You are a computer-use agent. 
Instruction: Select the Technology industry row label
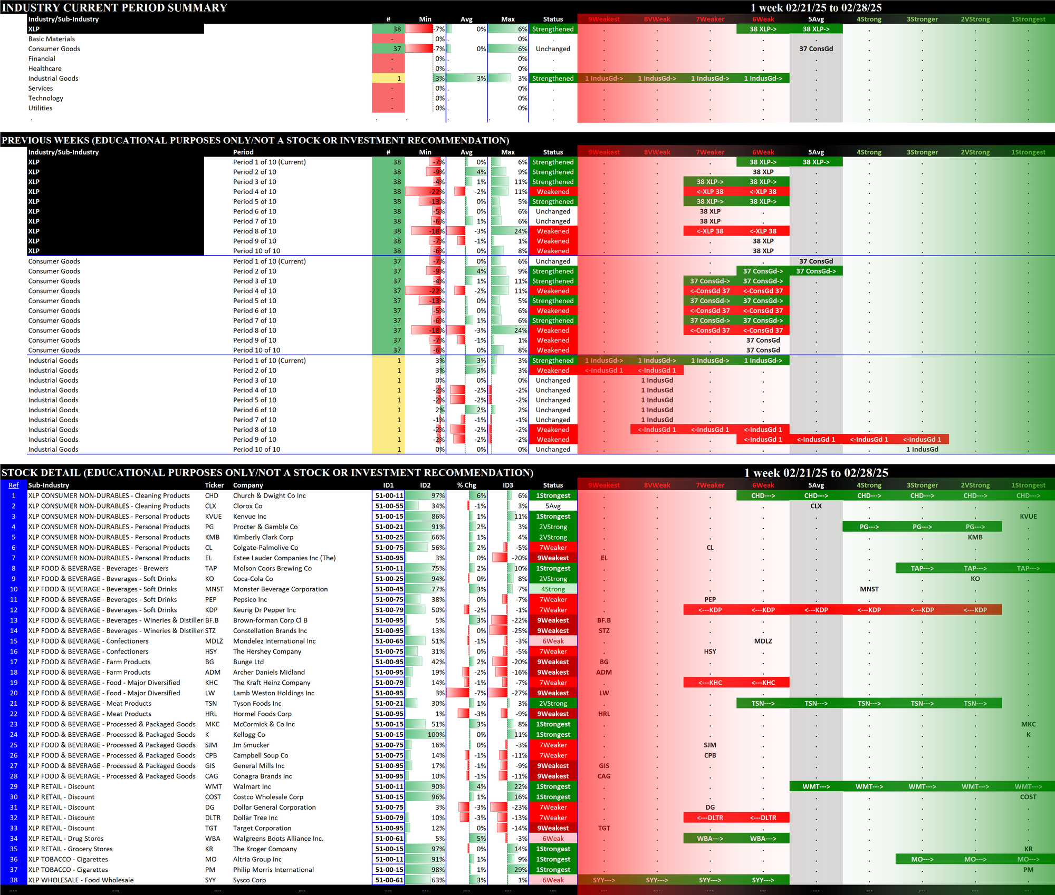coord(46,98)
